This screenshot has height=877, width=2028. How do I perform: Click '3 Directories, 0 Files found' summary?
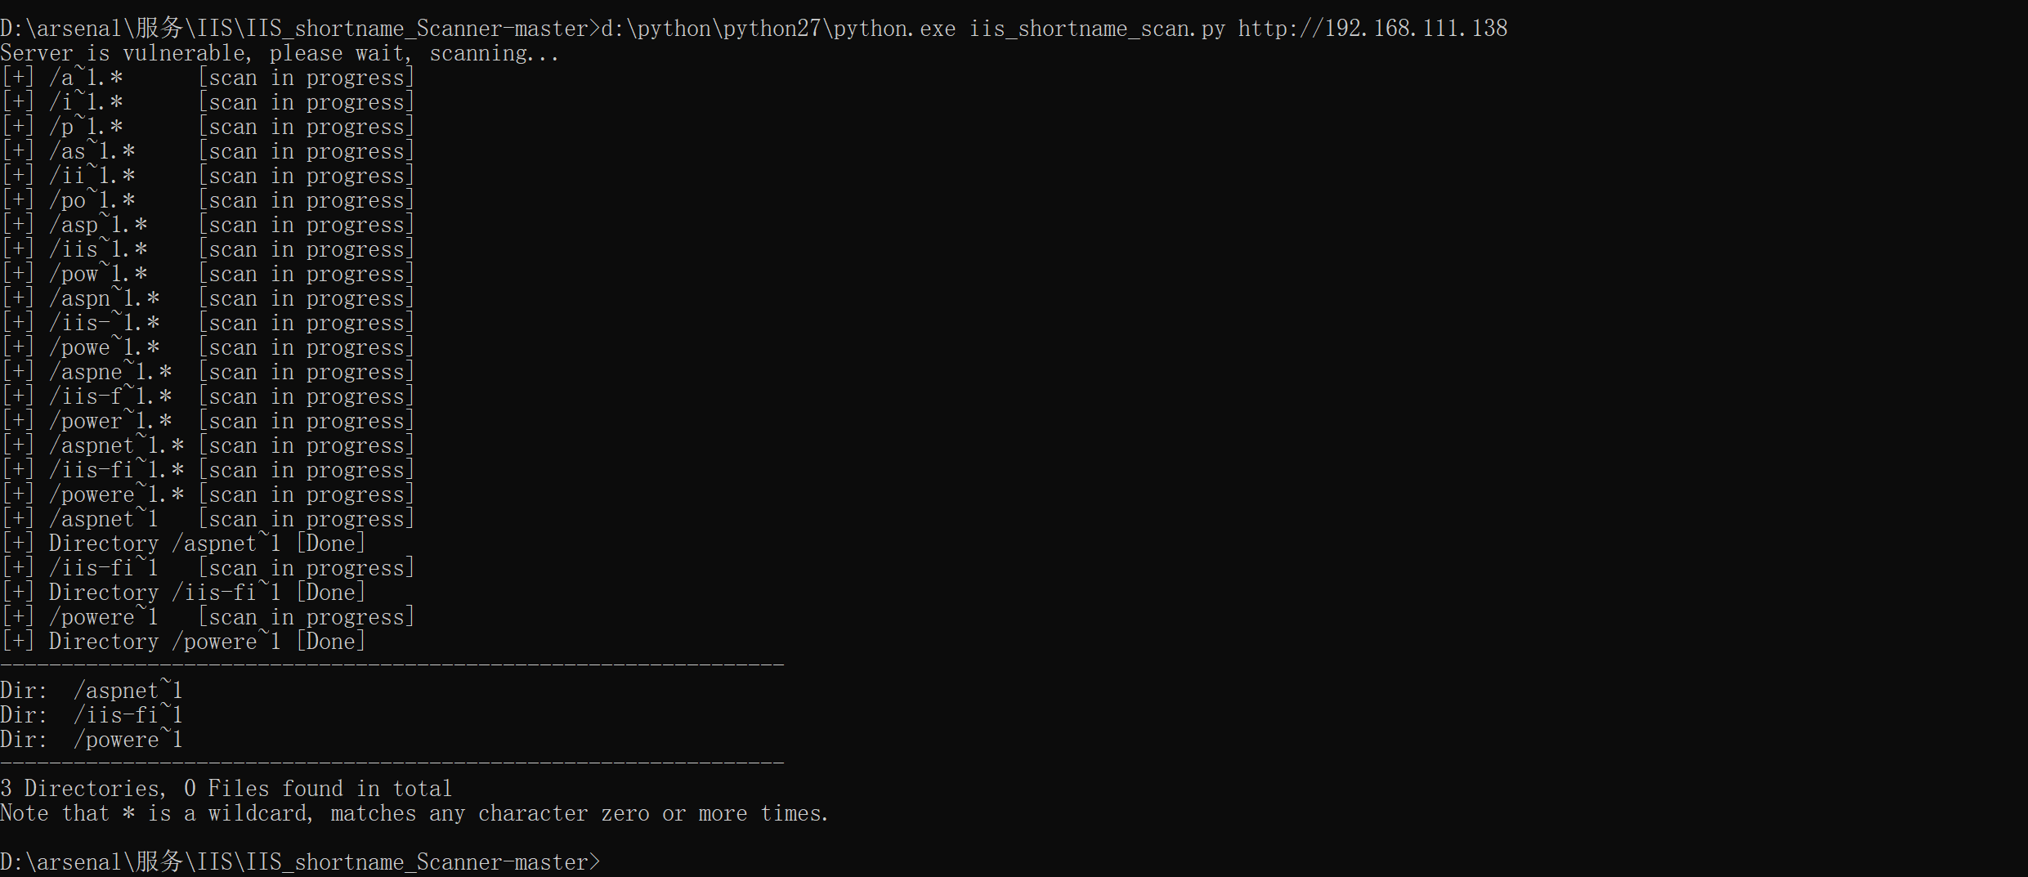(x=226, y=789)
